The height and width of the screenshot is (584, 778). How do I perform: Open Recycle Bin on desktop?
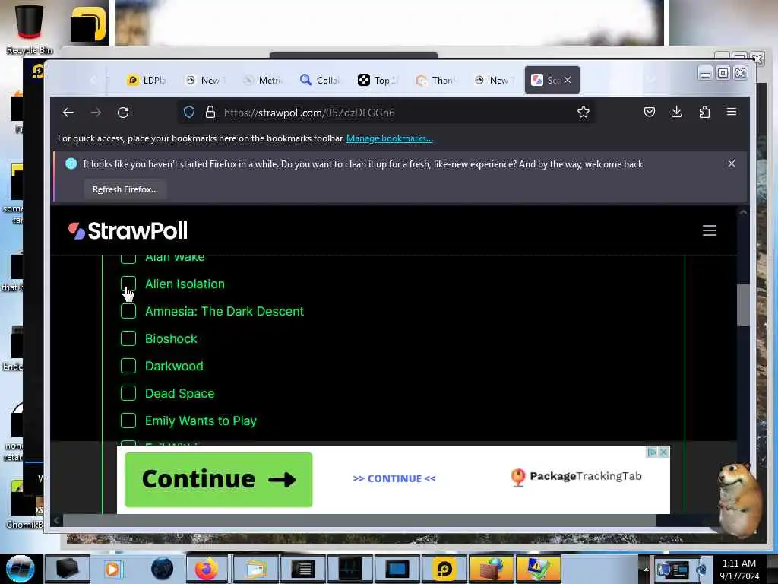tap(30, 28)
